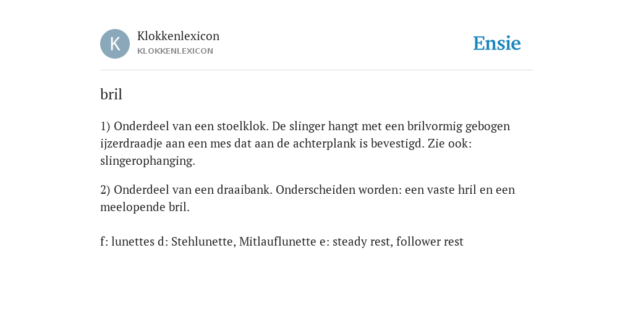Click the phrase meelopende bril
The height and width of the screenshot is (316, 633).
(145, 207)
